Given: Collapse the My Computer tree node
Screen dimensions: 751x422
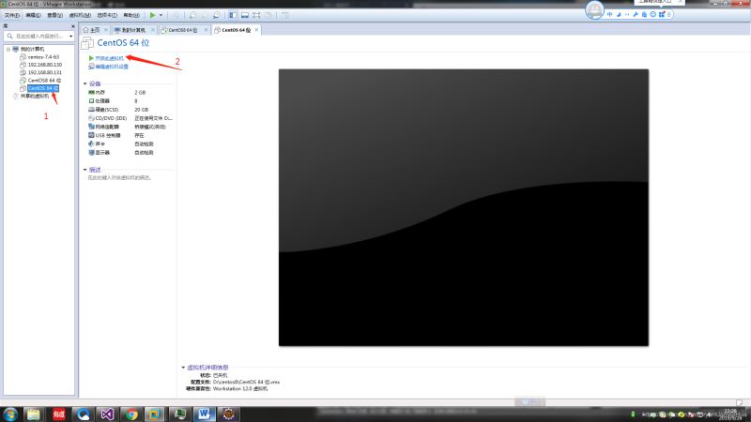Looking at the screenshot, I should [x=7, y=49].
